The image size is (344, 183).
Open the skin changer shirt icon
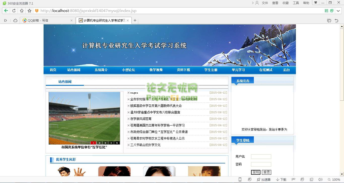316,3
